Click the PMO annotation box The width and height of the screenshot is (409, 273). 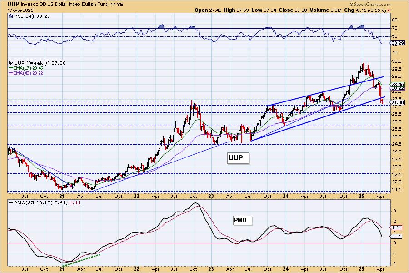click(243, 220)
